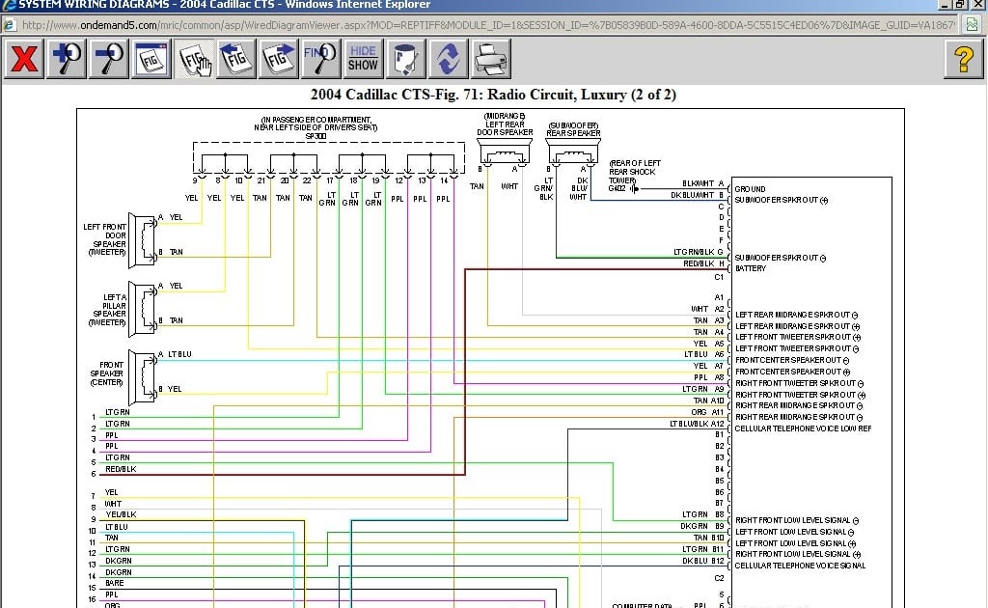Click 'CELLULAR TELEPHONE VOICE LOW REF' label
This screenshot has width=988, height=608.
pos(803,428)
